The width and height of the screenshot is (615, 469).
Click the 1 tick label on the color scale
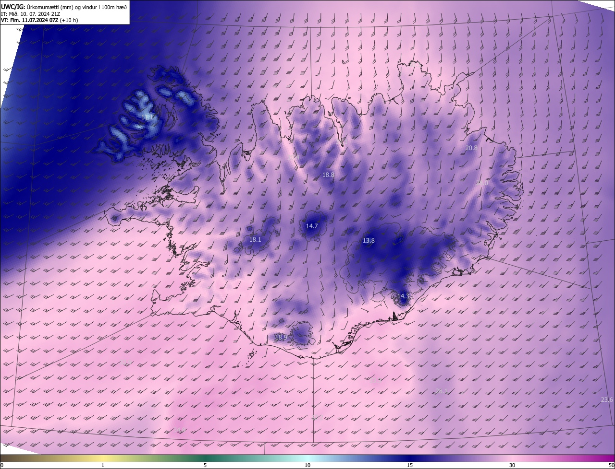103,465
